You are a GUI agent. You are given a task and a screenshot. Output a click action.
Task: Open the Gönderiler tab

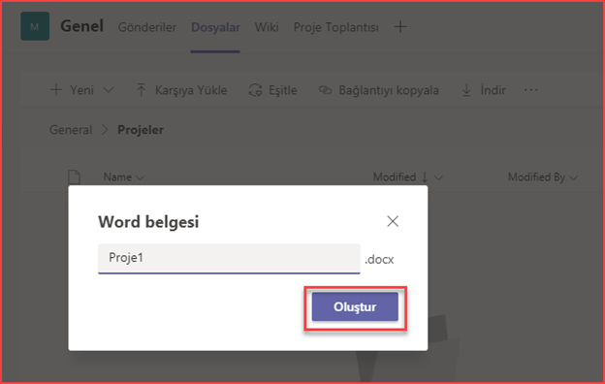[147, 27]
